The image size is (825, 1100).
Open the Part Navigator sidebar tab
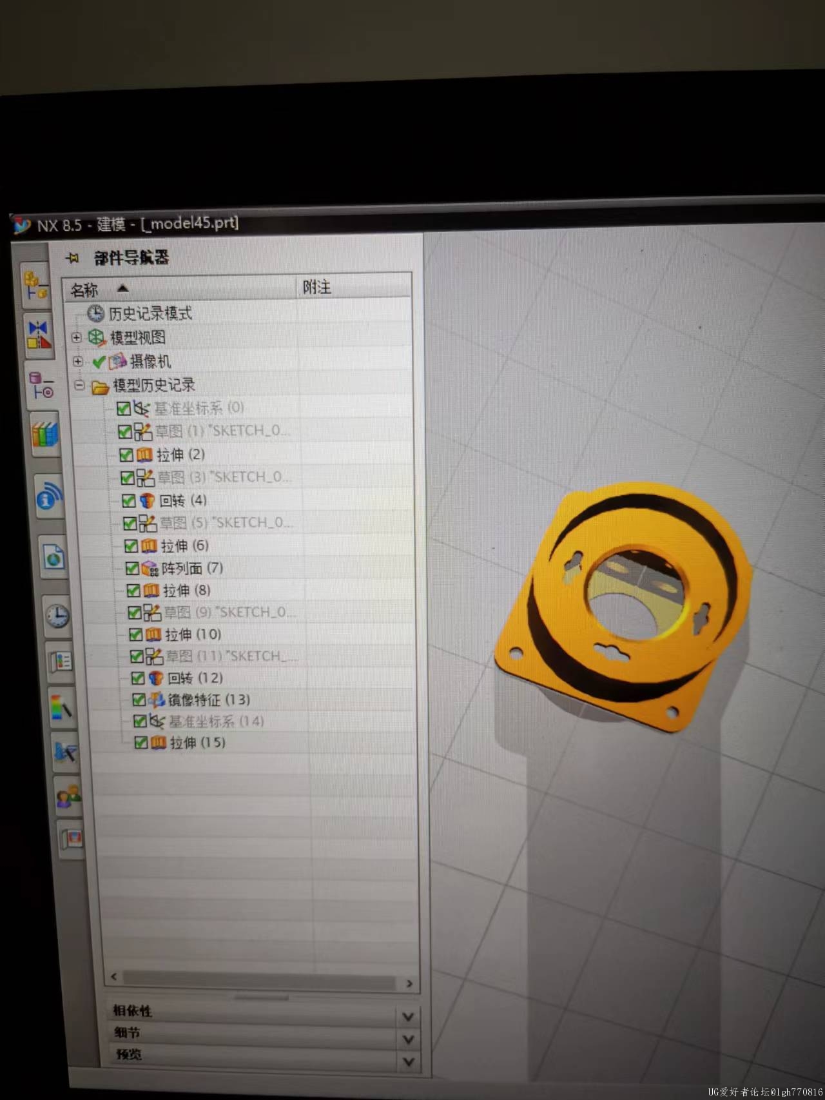click(42, 386)
